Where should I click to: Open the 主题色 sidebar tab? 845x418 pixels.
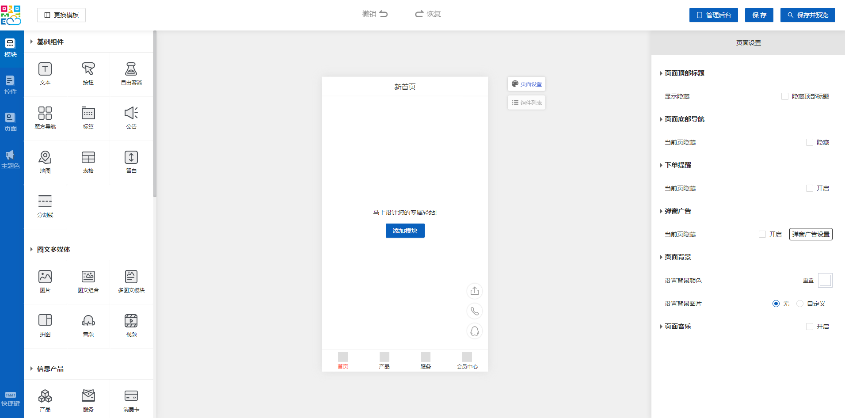11,159
